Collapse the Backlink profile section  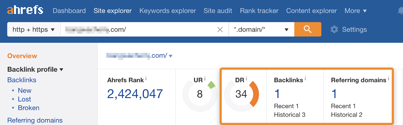(35, 69)
